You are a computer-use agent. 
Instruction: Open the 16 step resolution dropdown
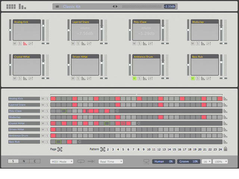(207, 161)
